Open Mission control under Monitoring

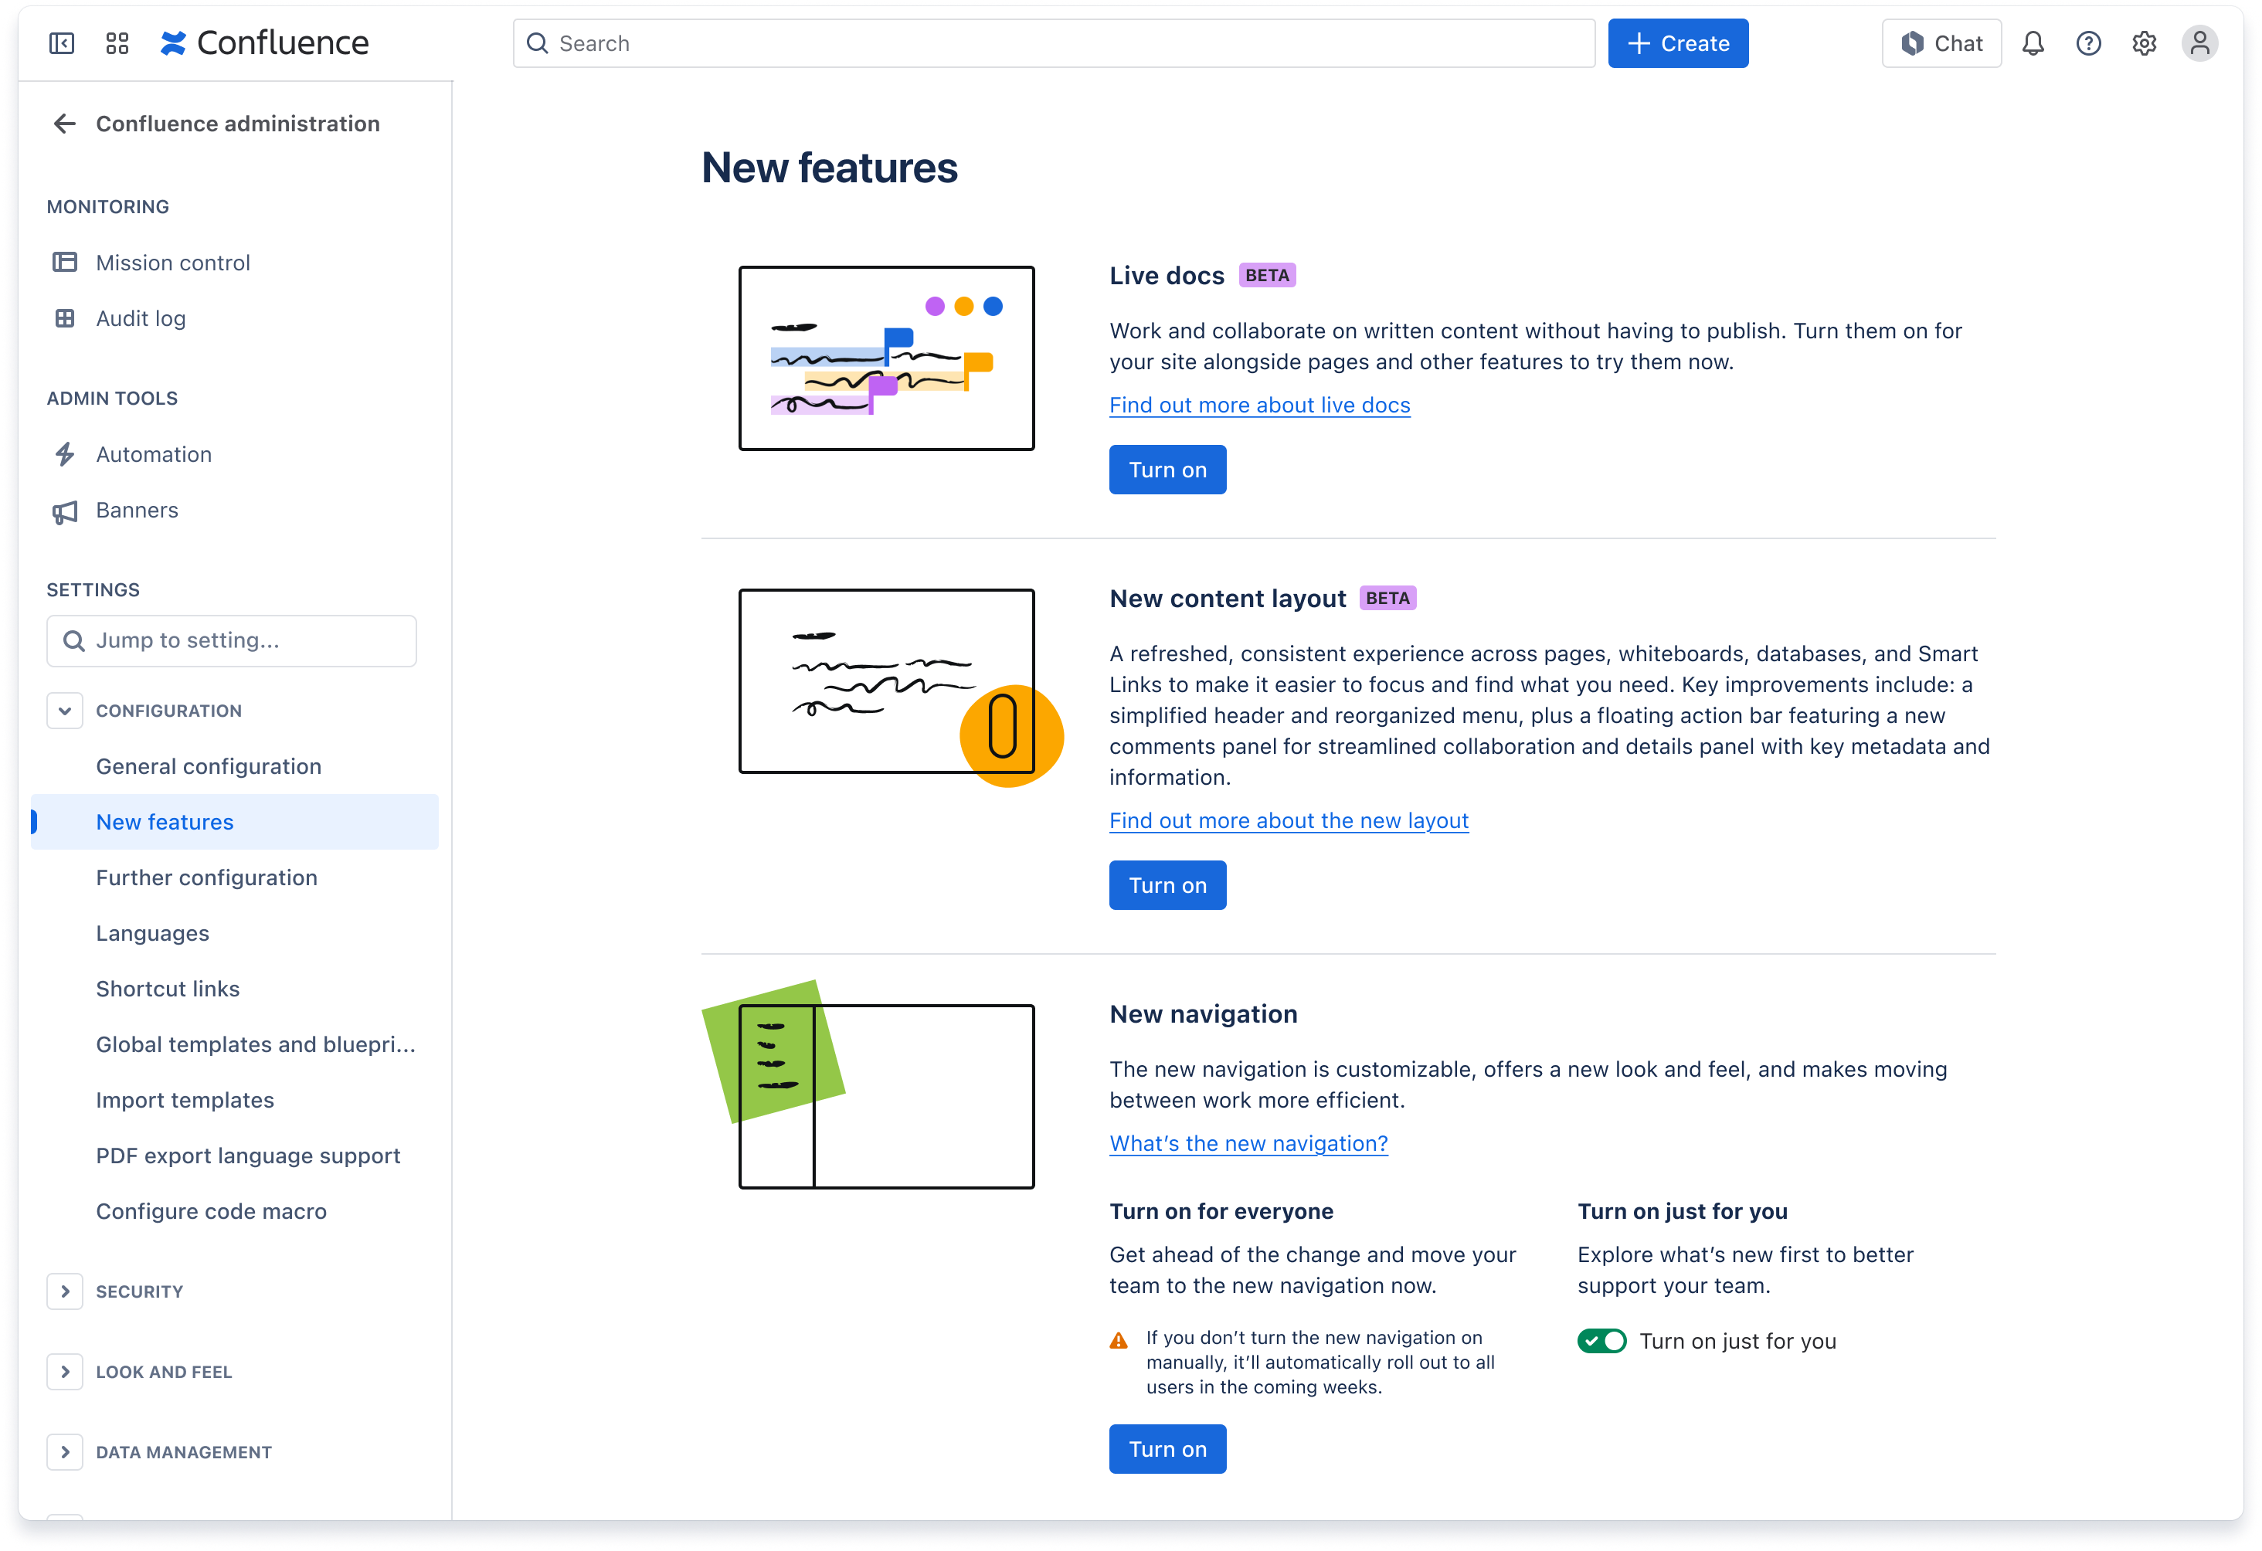(x=173, y=262)
